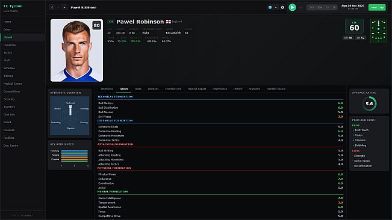The height and width of the screenshot is (220, 392).
Task: Open Dynamics in the sidebar
Action: 23,45
